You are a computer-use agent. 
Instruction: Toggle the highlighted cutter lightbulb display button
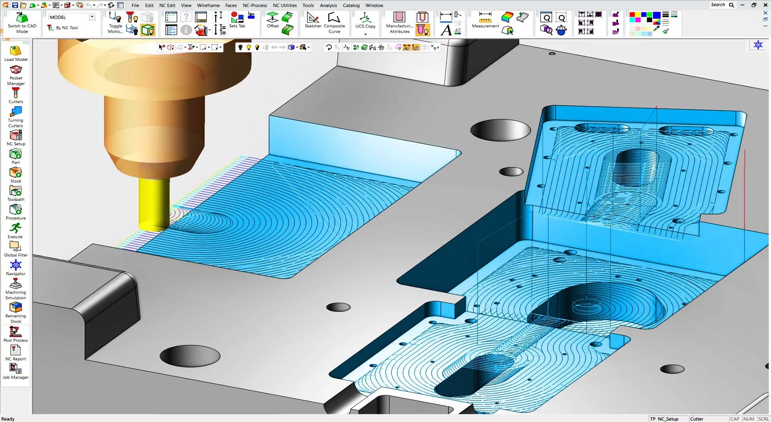tap(422, 30)
